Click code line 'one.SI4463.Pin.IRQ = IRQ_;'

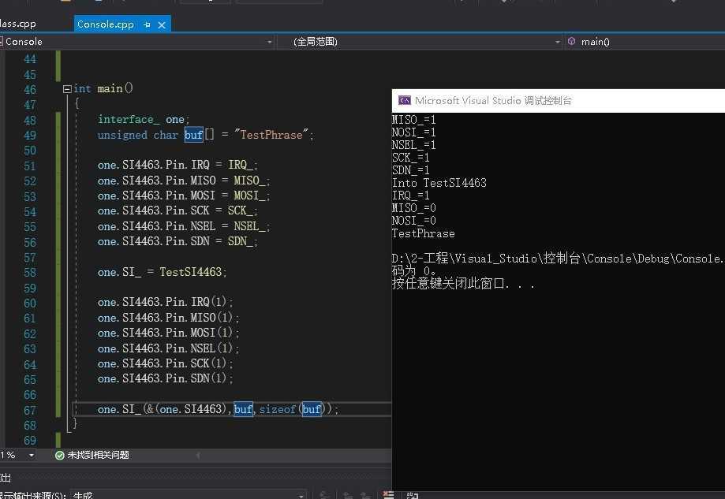pyautogui.click(x=178, y=165)
